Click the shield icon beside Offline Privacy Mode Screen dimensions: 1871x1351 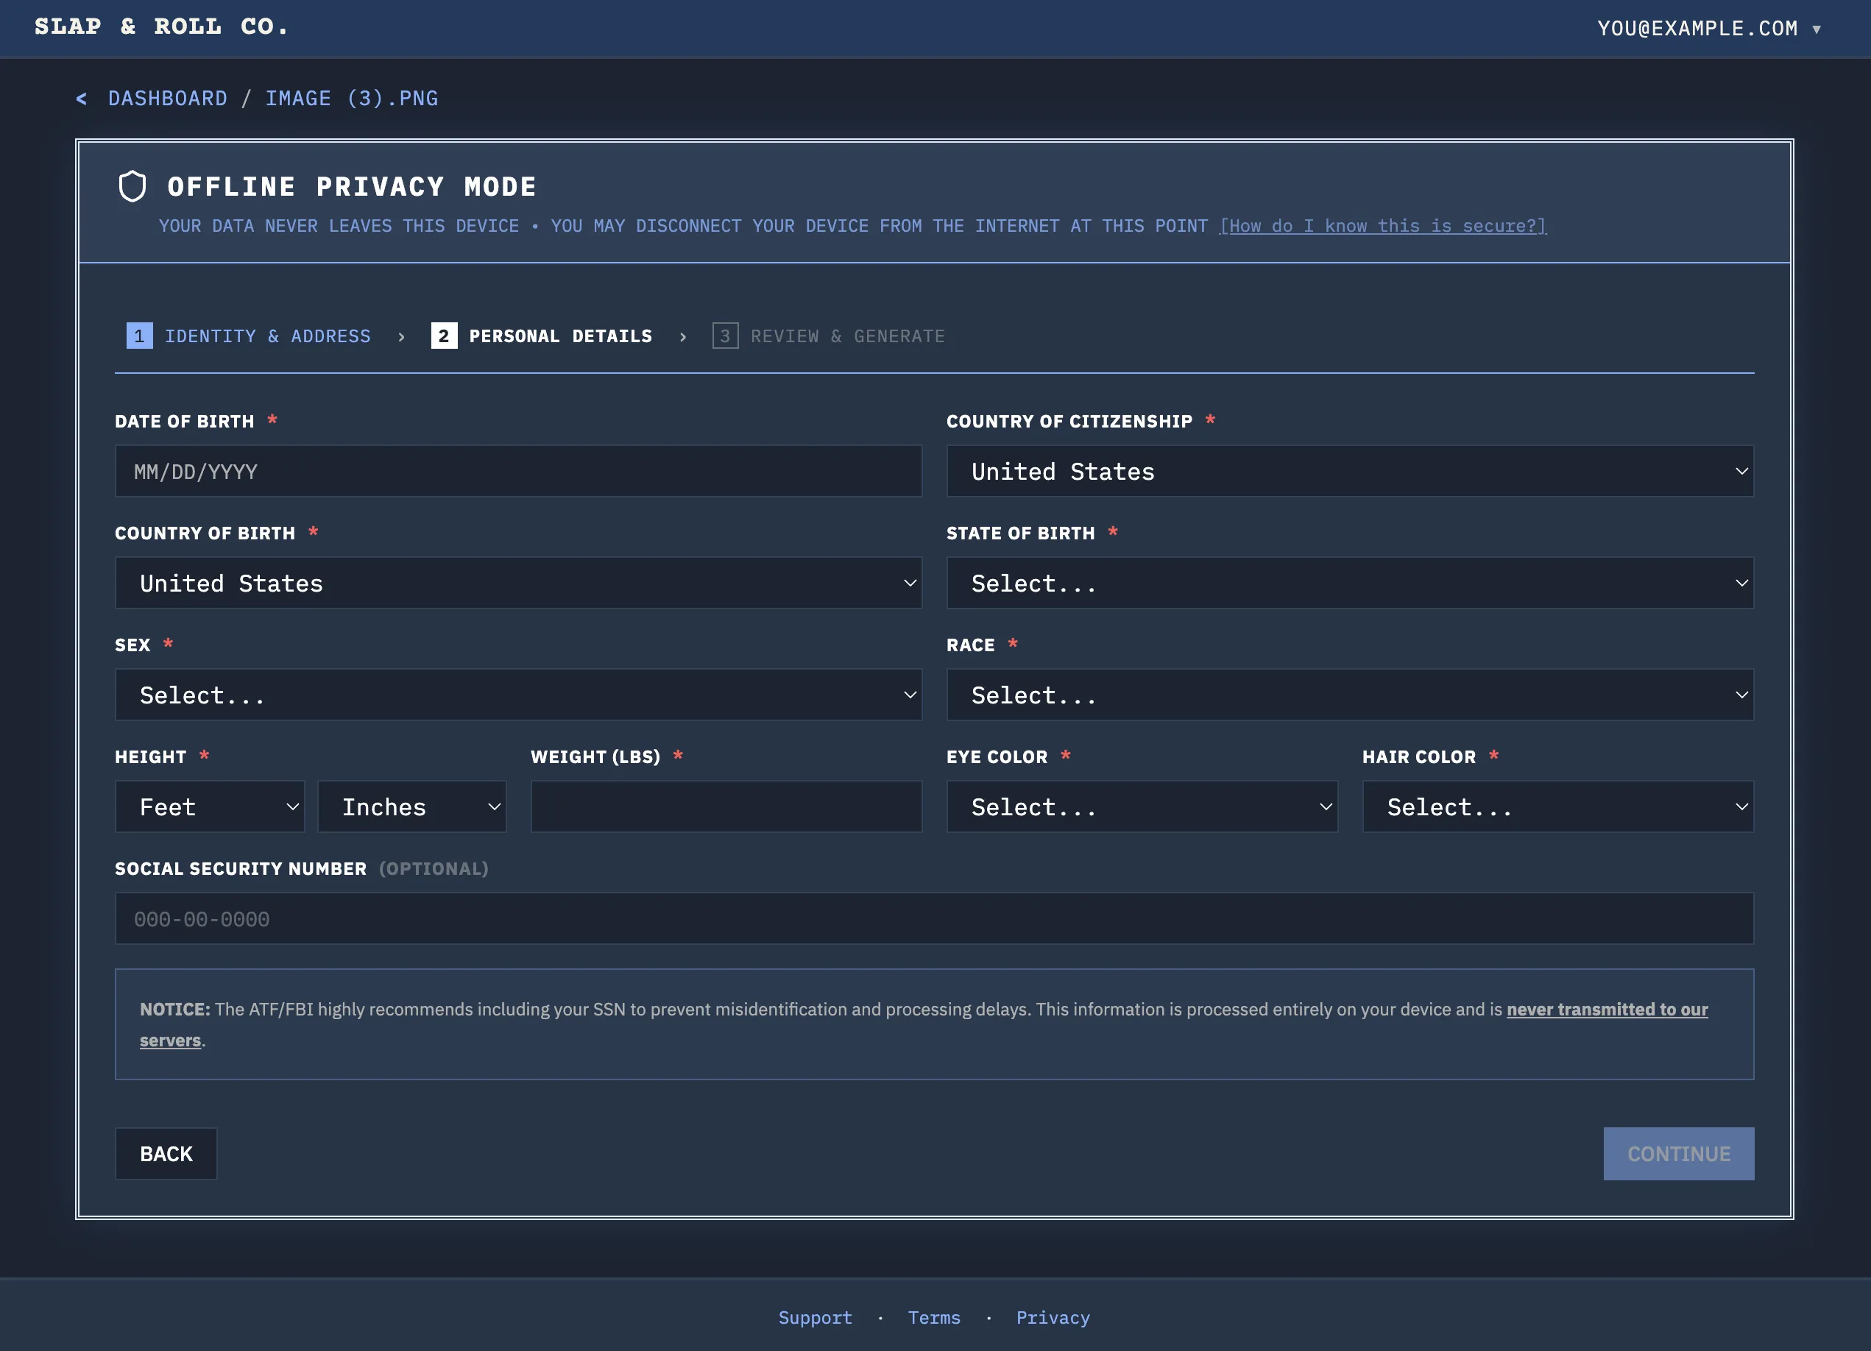(132, 186)
